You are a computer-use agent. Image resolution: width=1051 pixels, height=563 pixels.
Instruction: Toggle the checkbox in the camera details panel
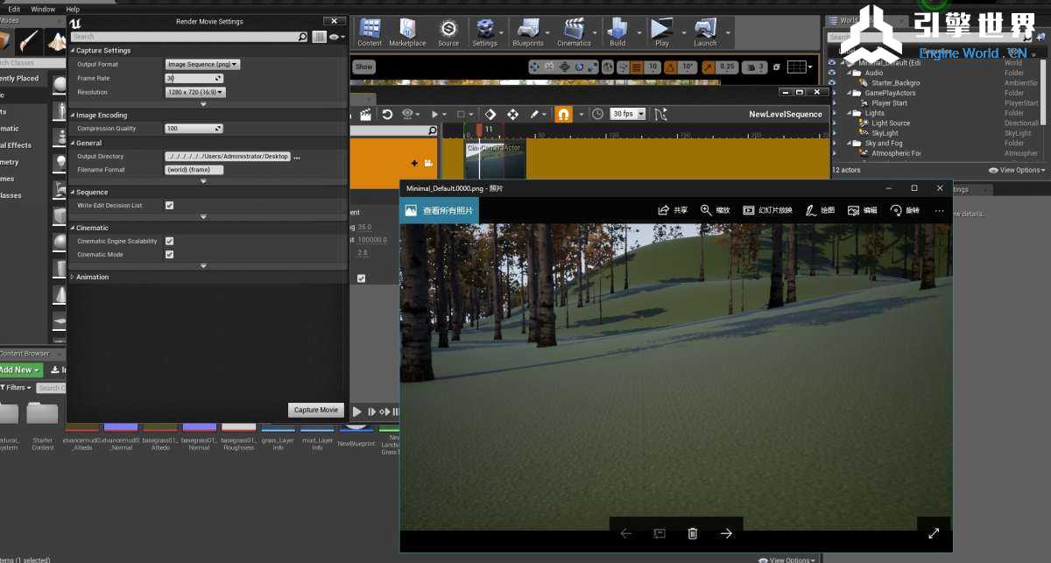361,278
